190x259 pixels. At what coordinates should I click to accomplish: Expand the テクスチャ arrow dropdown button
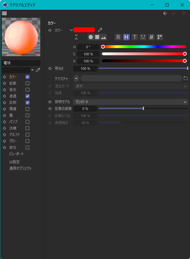click(x=76, y=78)
